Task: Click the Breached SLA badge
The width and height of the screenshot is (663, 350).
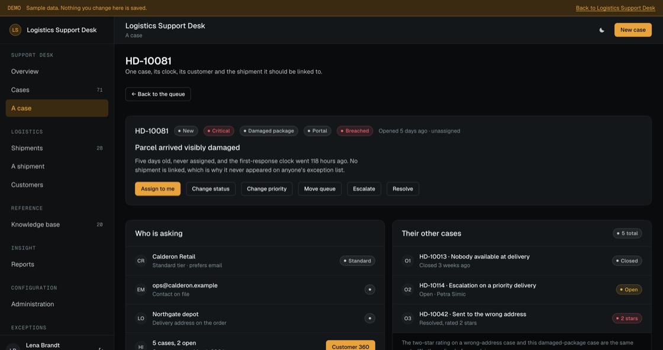Action: click(355, 131)
